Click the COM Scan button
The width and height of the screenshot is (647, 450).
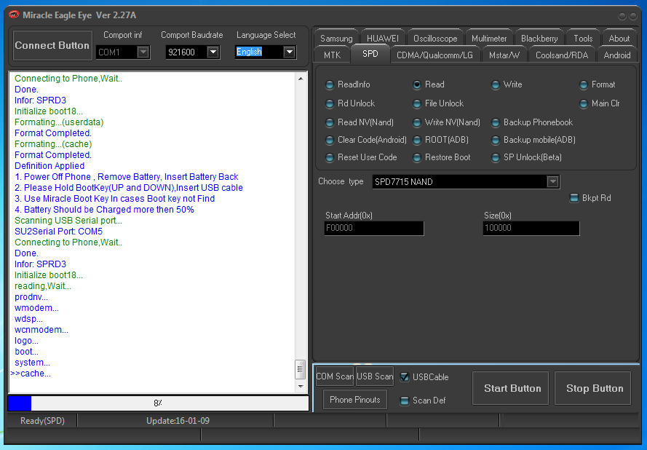point(335,376)
